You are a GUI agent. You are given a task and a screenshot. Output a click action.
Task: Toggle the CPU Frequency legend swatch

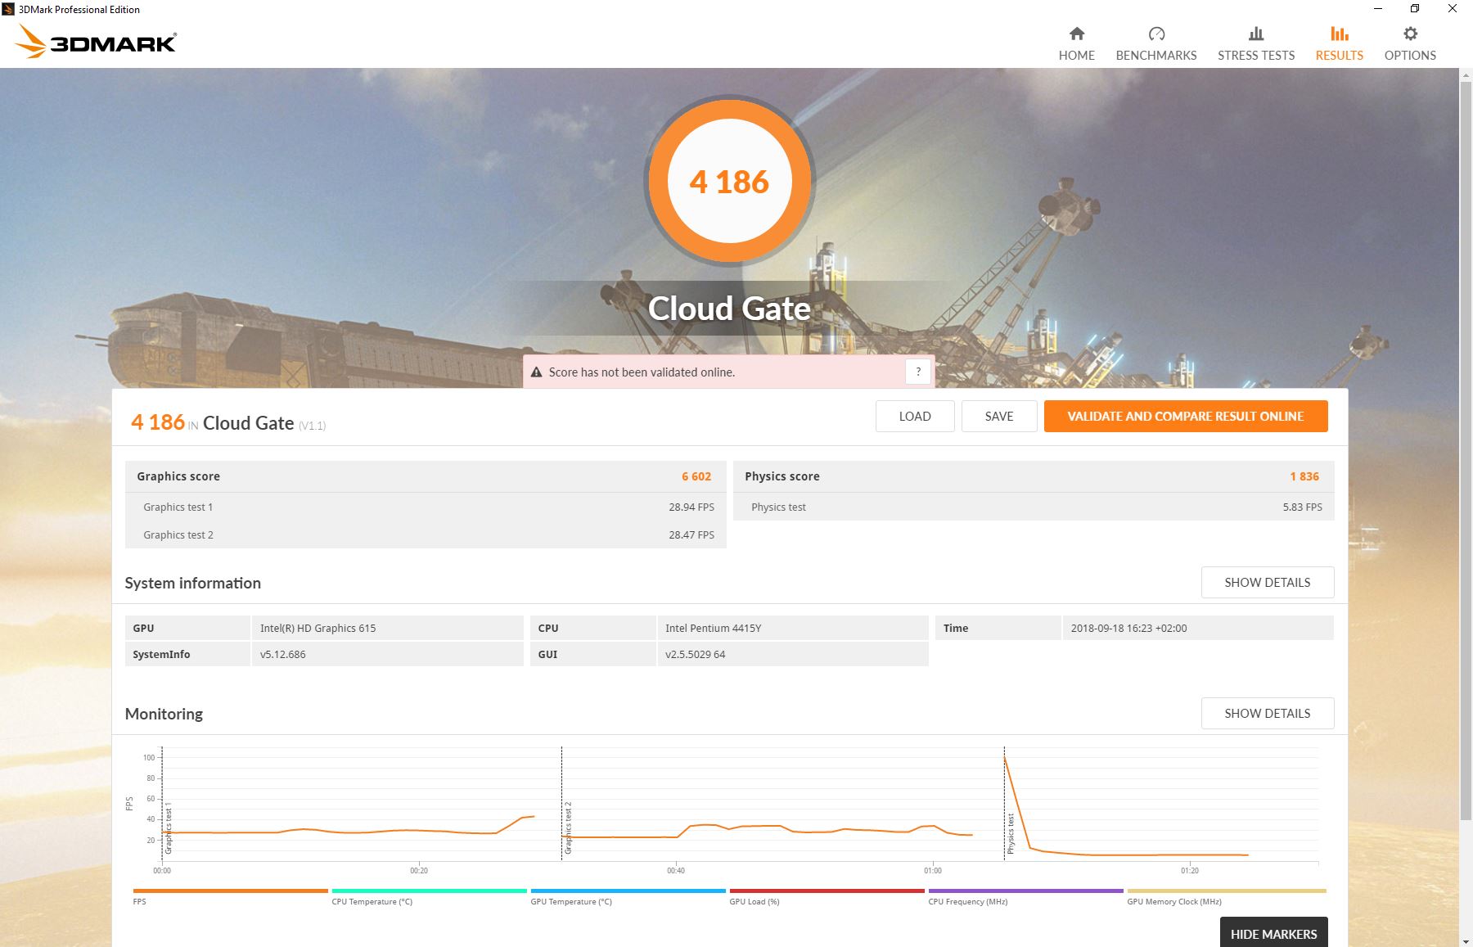pyautogui.click(x=1025, y=891)
